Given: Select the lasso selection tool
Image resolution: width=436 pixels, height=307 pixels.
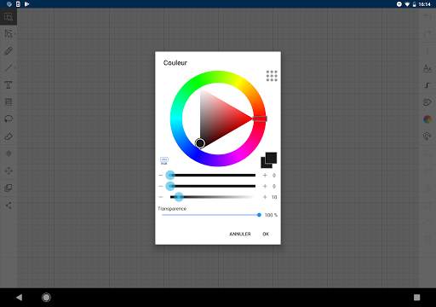Looking at the screenshot, I should pos(9,119).
